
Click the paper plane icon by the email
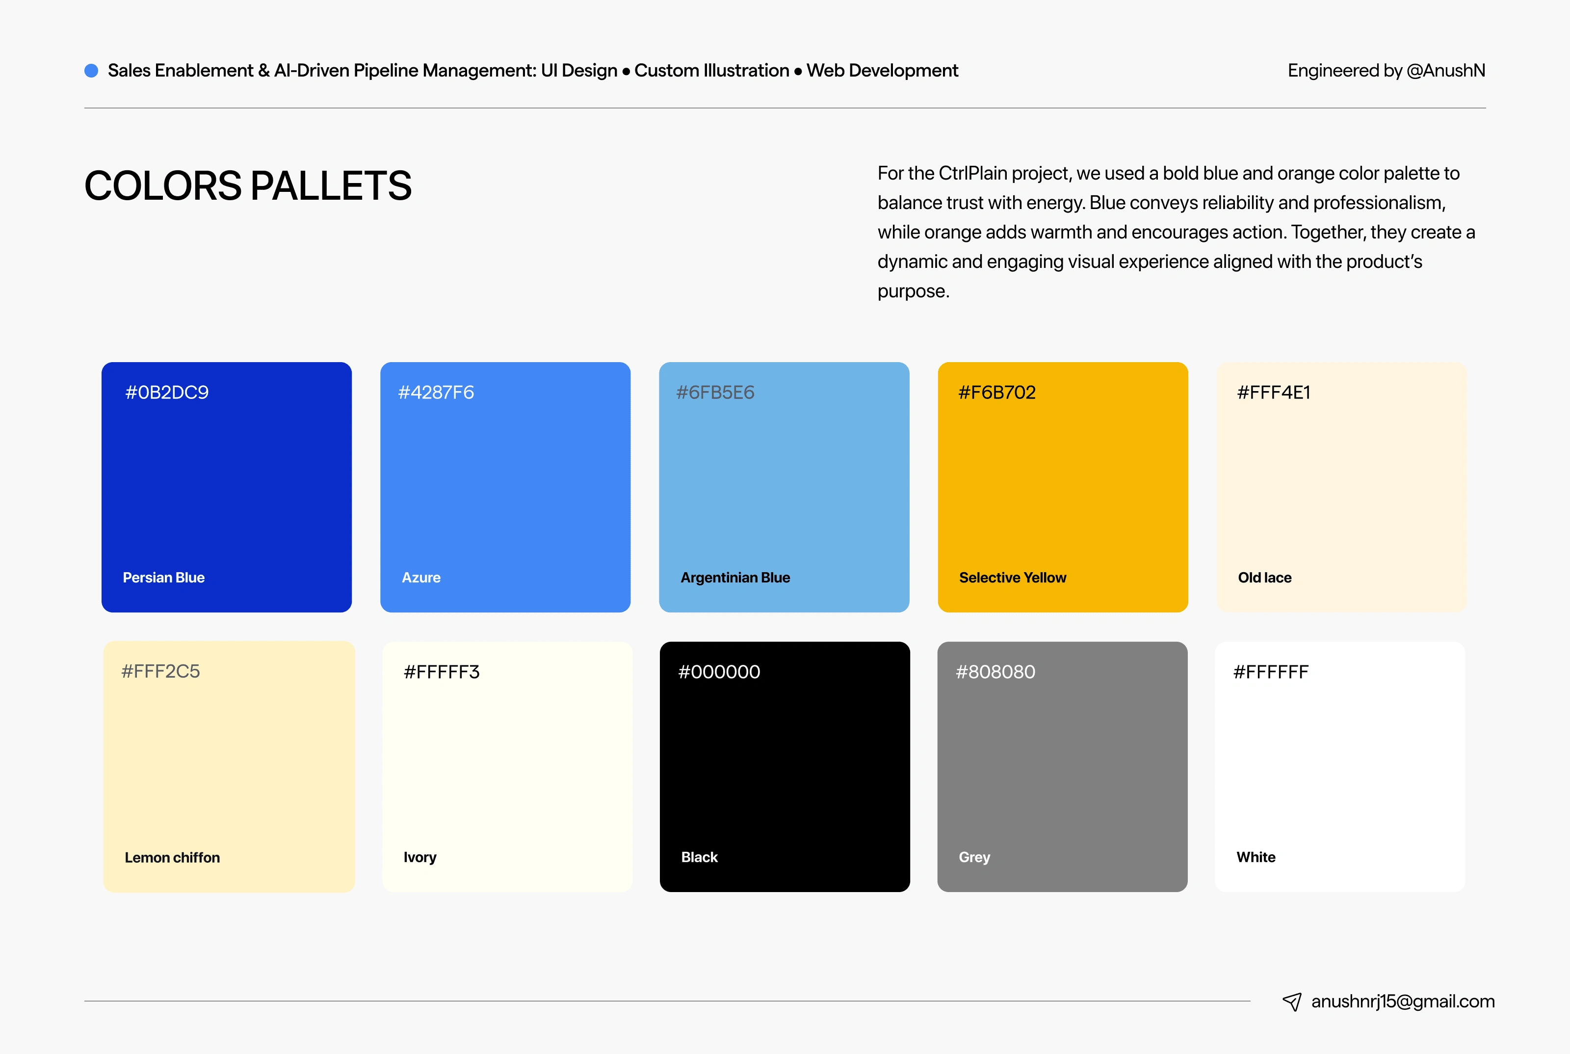click(x=1292, y=1001)
